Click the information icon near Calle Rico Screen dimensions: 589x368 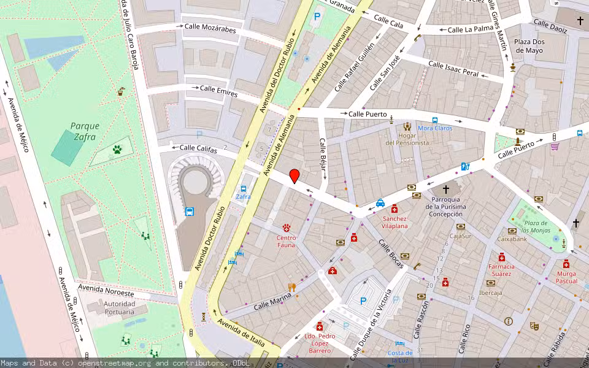[x=509, y=321]
